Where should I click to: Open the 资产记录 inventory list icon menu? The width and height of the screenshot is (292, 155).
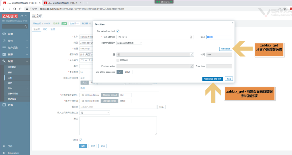click(4, 48)
